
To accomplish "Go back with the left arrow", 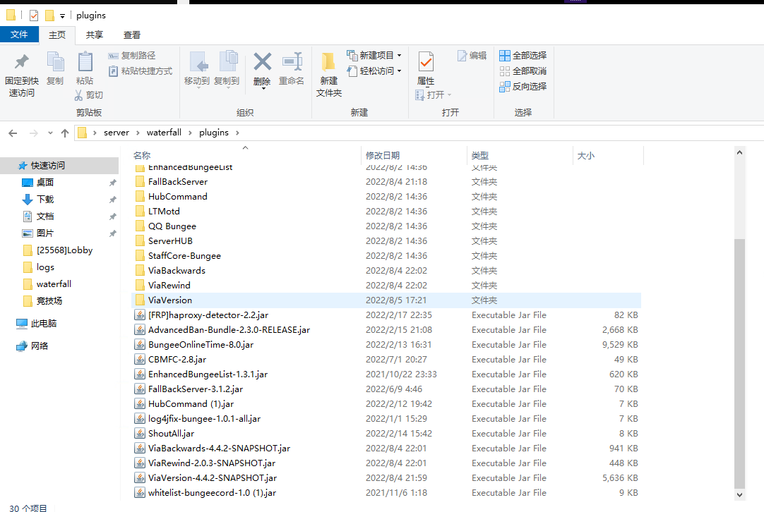I will tap(13, 133).
